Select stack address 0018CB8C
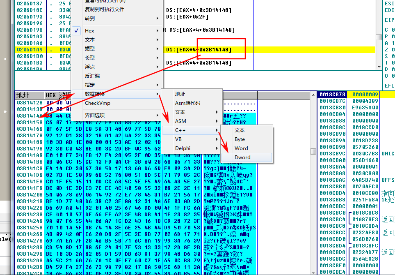Image resolution: width=395 pixels, height=275 pixels. [x=333, y=127]
